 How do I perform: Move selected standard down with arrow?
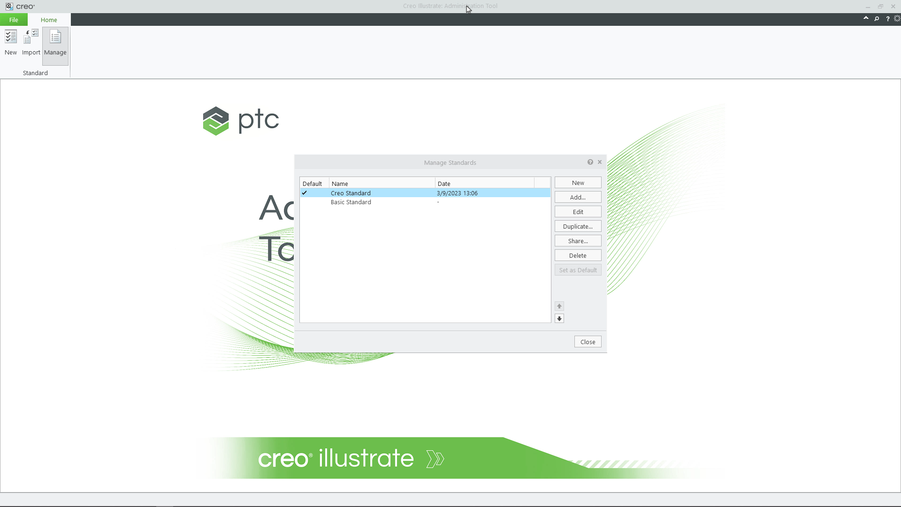coord(559,319)
